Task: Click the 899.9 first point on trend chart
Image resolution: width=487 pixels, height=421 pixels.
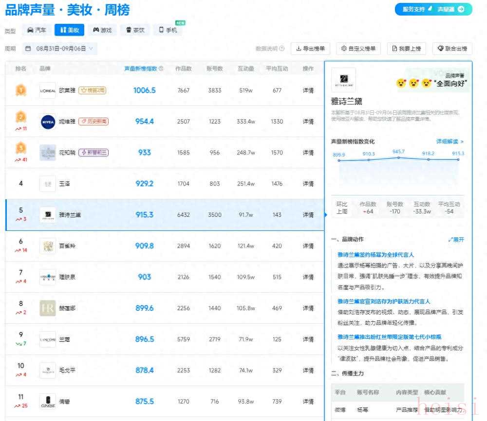Action: point(339,160)
